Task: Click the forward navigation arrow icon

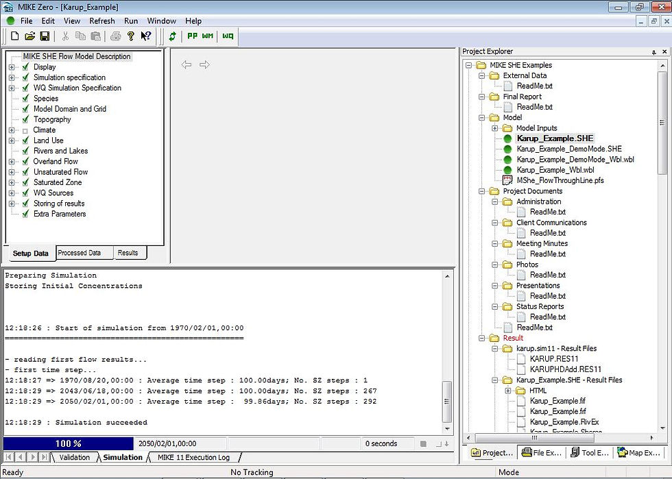Action: [205, 64]
